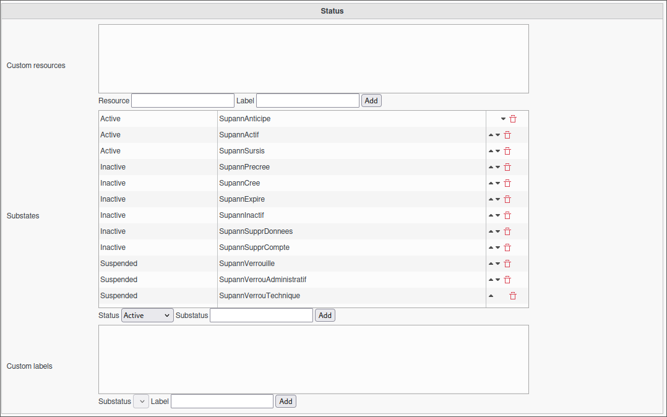Select the SupannVerrouTechnique cell
Screen dimensions: 667x417
coord(351,296)
